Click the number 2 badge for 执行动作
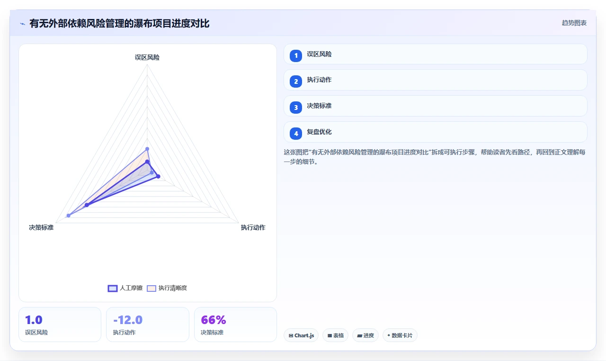This screenshot has height=361, width=606. [296, 81]
